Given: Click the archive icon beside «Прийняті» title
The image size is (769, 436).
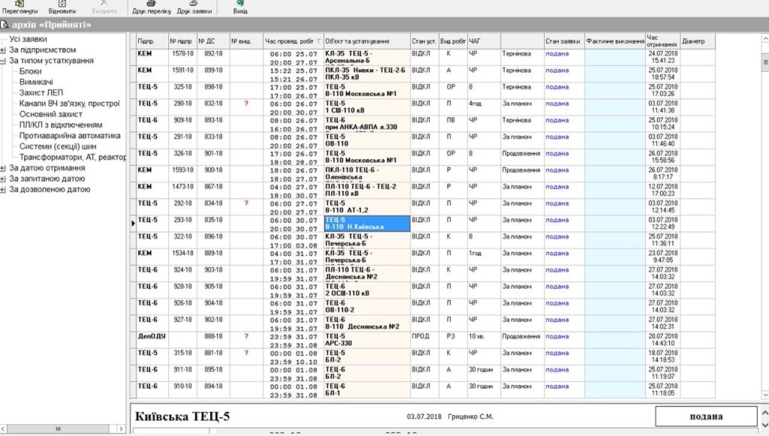Looking at the screenshot, I should point(5,26).
